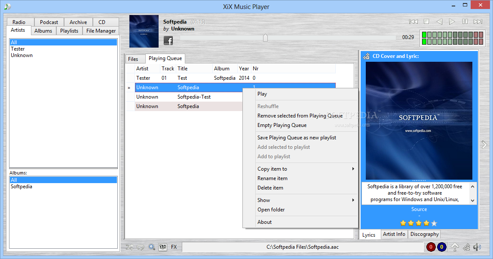Screen dimensions: 493x259
Task: Sort queue by the Artist column header
Action: click(147, 68)
